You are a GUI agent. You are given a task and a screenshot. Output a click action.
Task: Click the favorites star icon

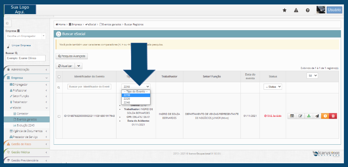click(285, 10)
